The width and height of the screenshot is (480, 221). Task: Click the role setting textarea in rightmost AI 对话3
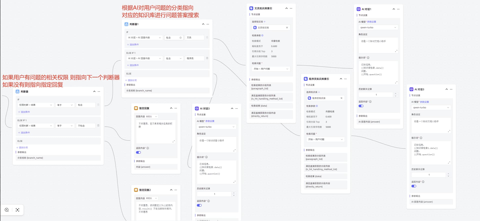431,125
